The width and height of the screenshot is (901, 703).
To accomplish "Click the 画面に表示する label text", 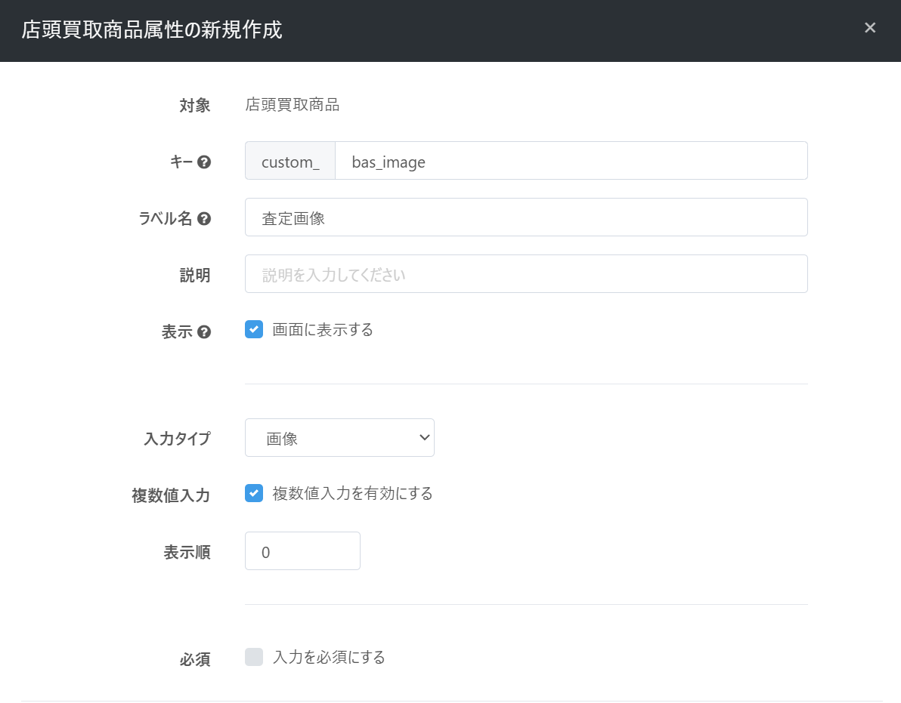I will click(322, 329).
